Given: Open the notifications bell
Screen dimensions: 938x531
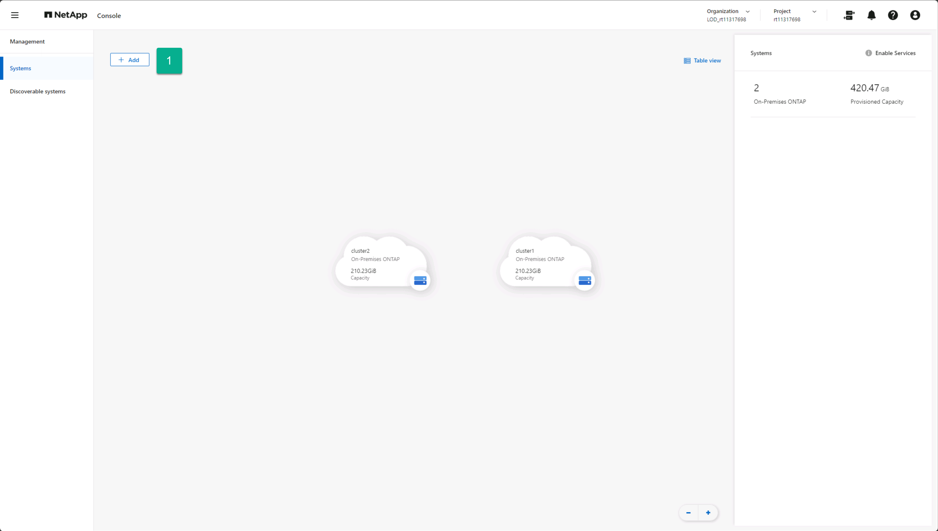Looking at the screenshot, I should click(x=871, y=15).
